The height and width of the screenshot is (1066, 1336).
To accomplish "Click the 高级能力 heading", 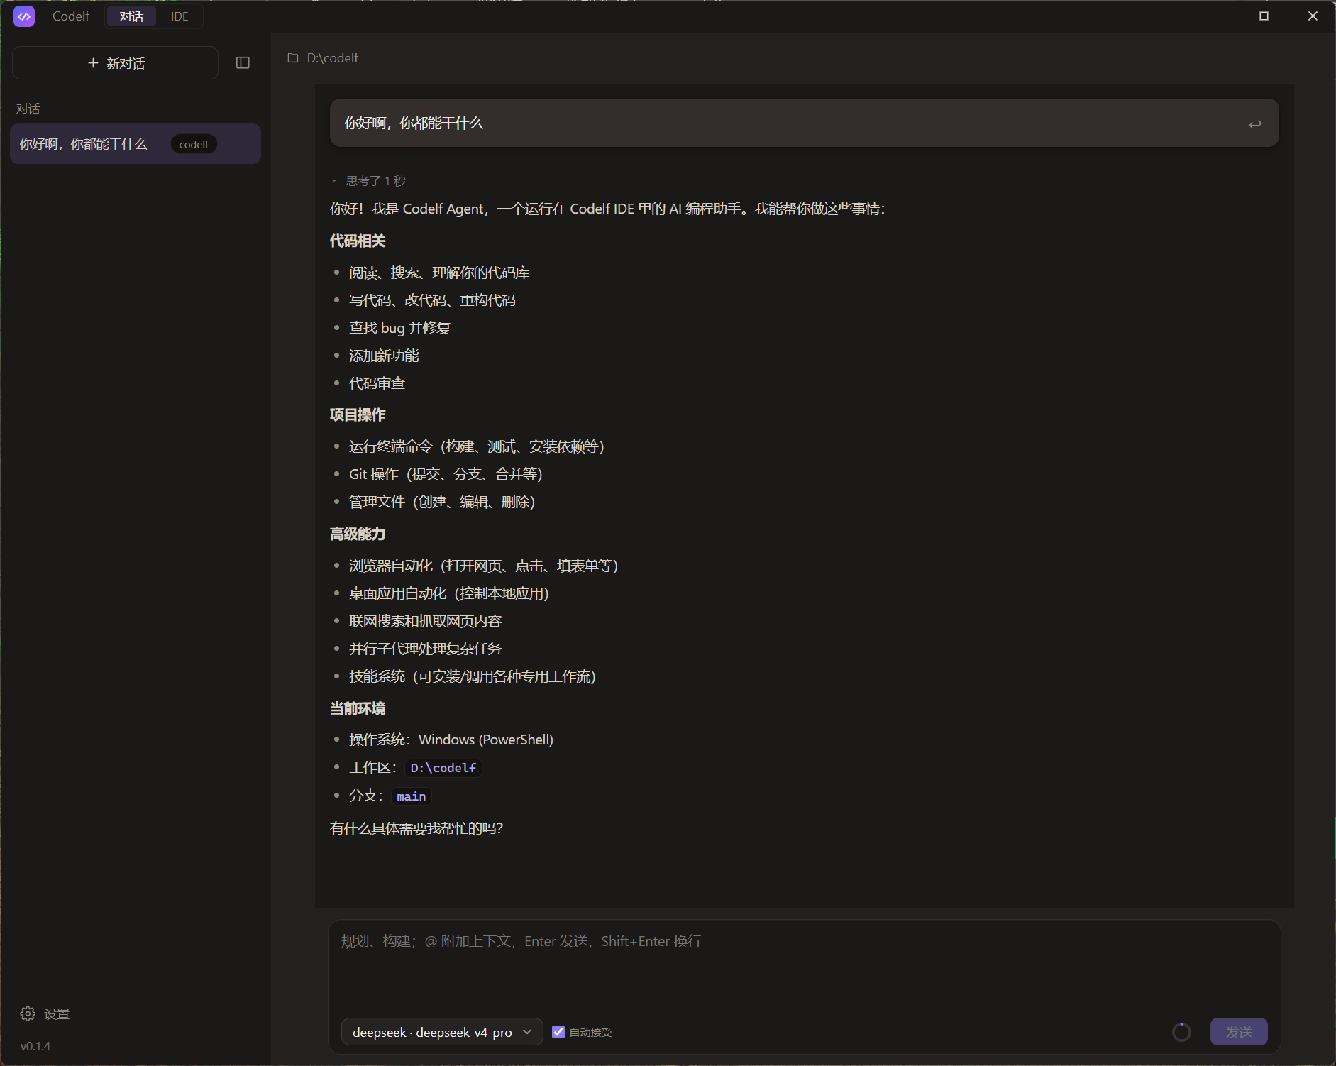I will point(358,534).
